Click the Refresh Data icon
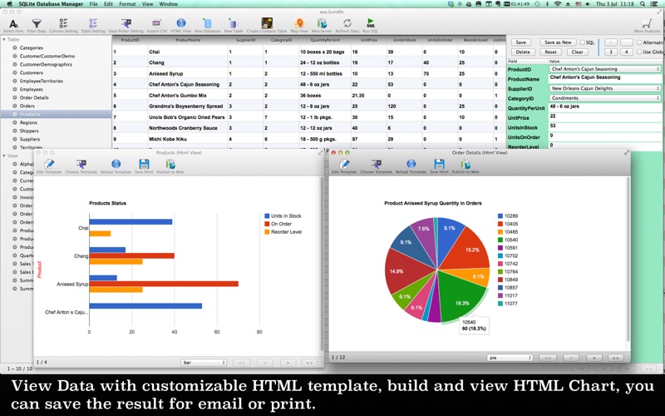 click(347, 23)
